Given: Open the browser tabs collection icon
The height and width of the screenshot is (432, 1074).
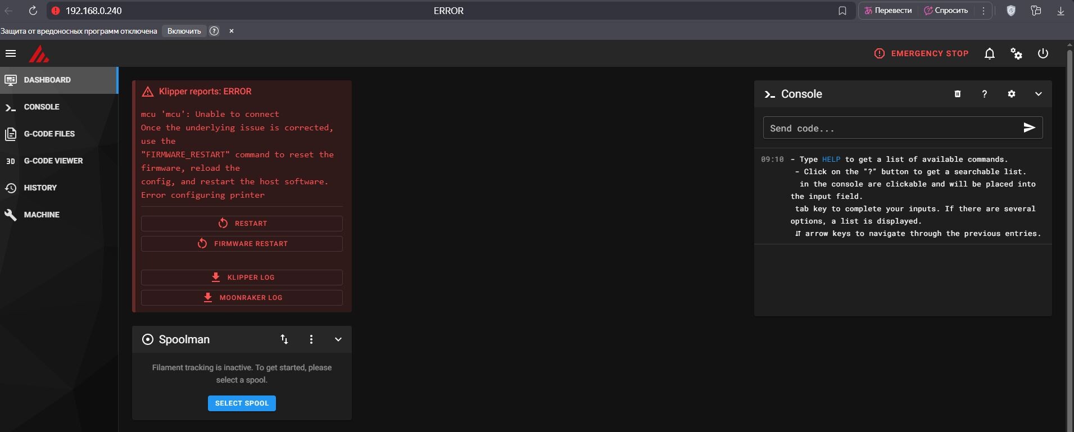Looking at the screenshot, I should pos(1036,11).
